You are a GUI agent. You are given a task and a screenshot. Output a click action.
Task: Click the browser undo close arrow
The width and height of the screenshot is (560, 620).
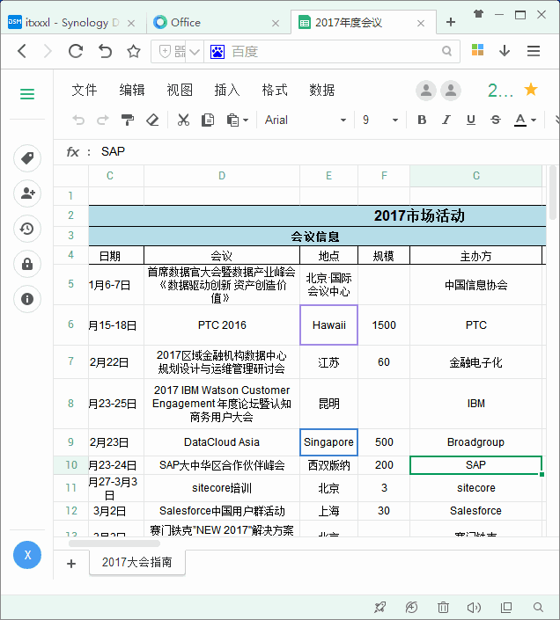105,51
